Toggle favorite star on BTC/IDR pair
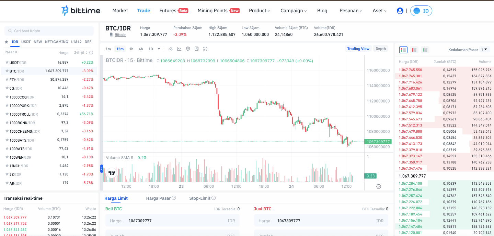Screen dimensions: 494x236 [x=7, y=71]
